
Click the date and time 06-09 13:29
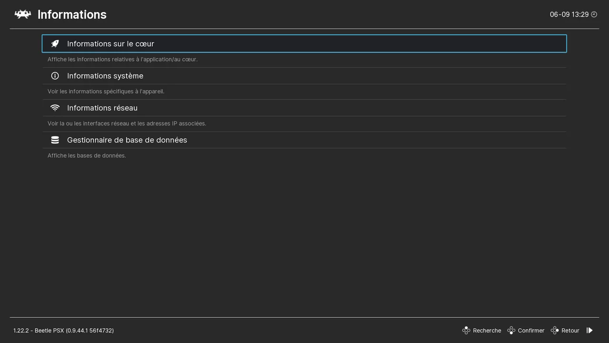pyautogui.click(x=569, y=14)
